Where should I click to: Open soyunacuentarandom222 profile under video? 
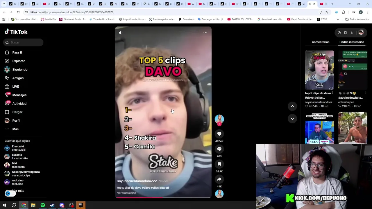click(137, 181)
